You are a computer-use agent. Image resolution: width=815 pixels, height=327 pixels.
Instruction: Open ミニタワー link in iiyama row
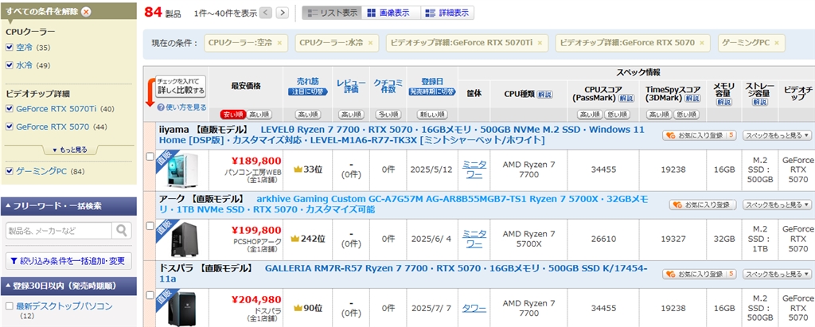(x=474, y=169)
